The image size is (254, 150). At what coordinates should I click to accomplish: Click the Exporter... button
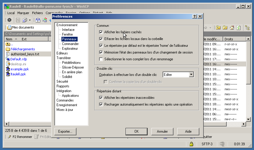click(x=65, y=131)
